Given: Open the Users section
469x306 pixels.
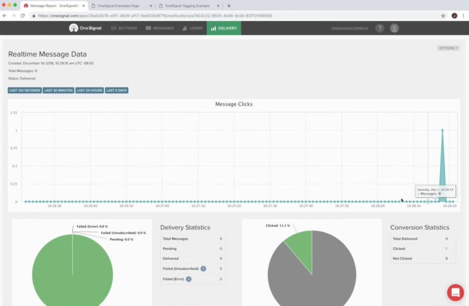Looking at the screenshot, I should [192, 28].
